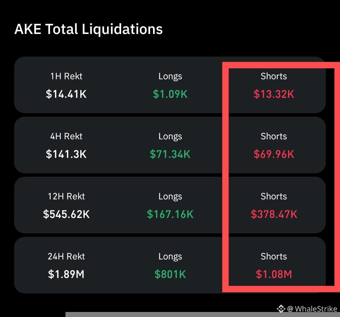Image resolution: width=340 pixels, height=317 pixels.
Task: Select the AKE Total Liquidations heading
Action: click(x=88, y=29)
